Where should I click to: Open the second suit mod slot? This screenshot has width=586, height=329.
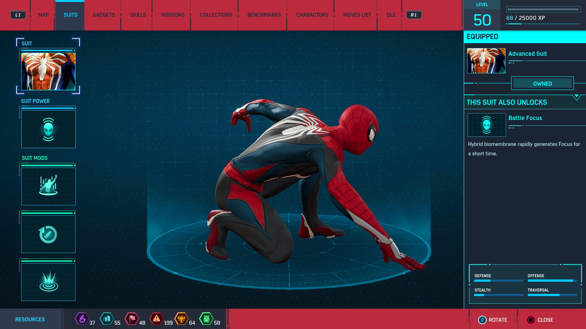click(x=48, y=234)
